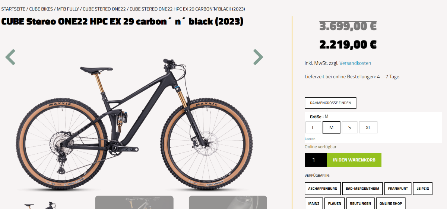Check availability in Aschaffenburg store
Image resolution: width=447 pixels, height=209 pixels.
pos(323,189)
